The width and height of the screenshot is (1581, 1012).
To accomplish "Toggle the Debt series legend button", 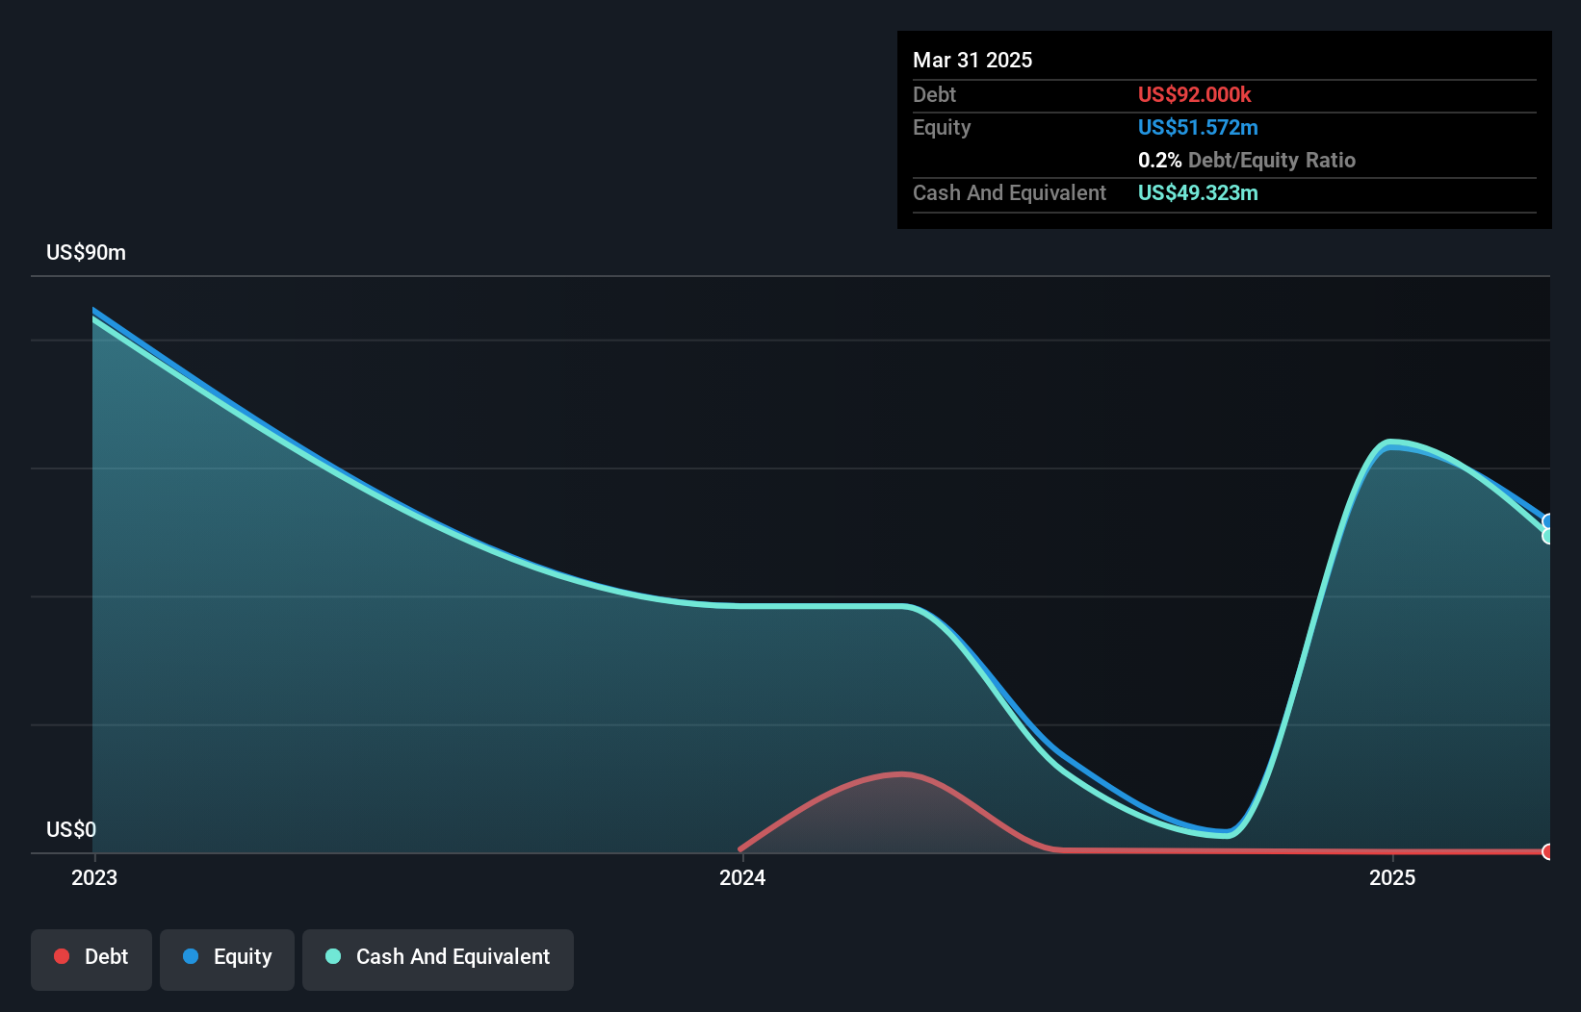I will (91, 959).
